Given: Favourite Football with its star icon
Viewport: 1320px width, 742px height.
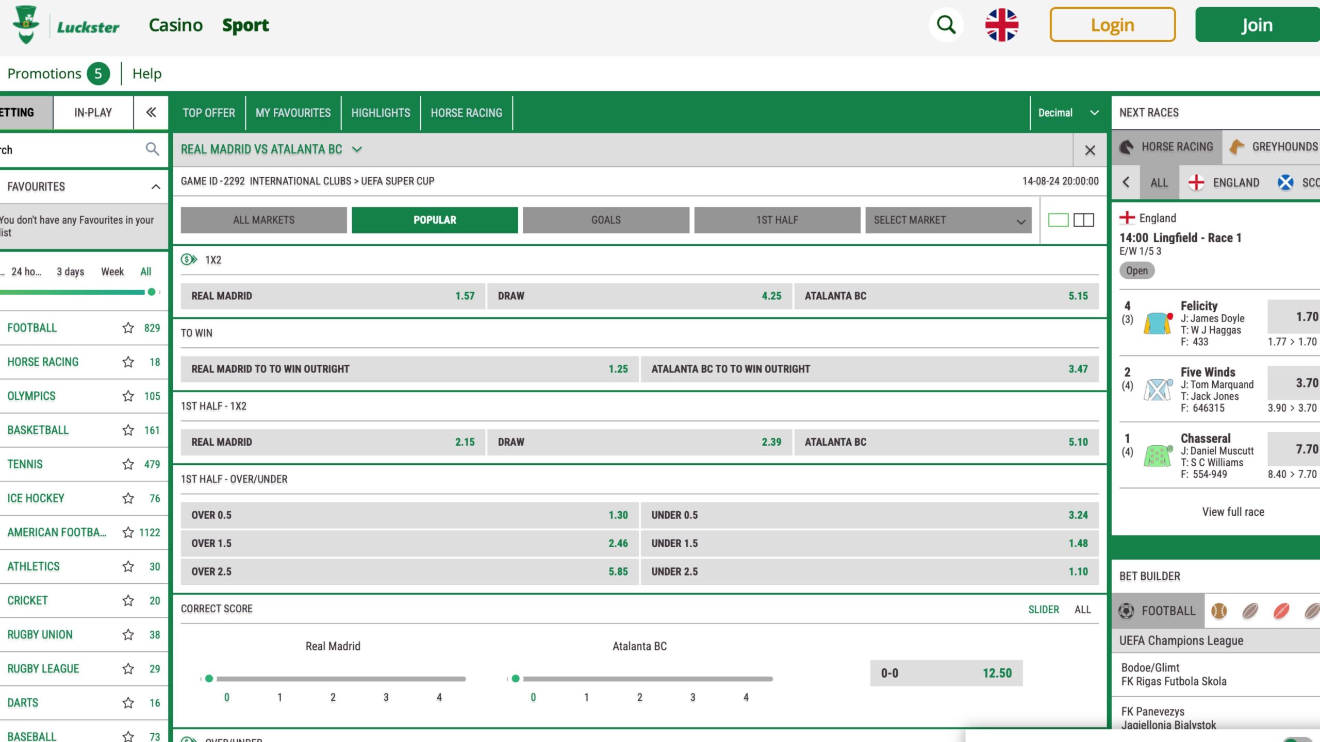Looking at the screenshot, I should coord(128,328).
